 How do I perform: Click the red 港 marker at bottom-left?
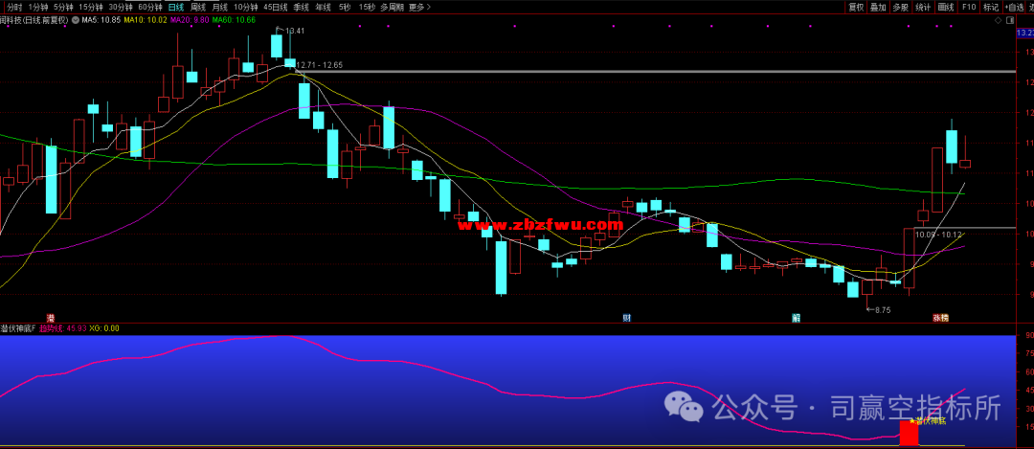(50, 318)
